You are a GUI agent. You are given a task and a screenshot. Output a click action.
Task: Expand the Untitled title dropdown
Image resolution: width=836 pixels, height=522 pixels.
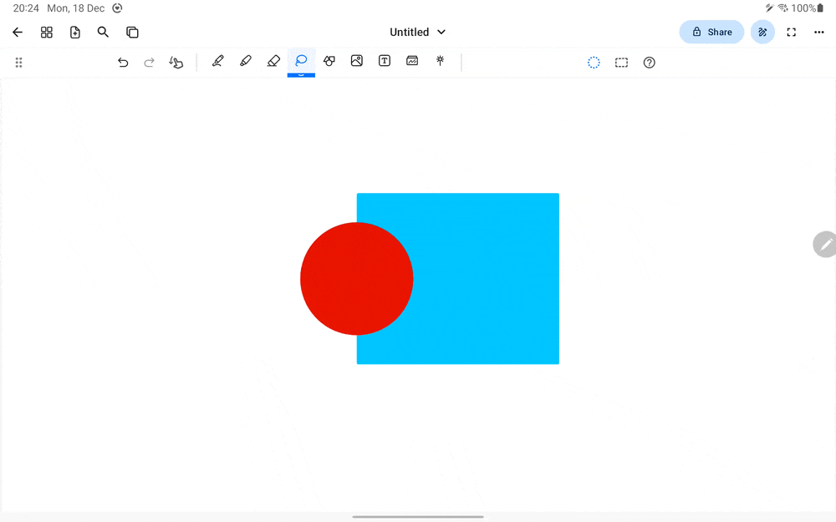pos(441,32)
